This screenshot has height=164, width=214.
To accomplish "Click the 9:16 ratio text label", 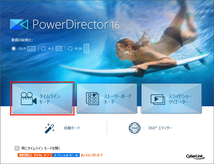I will (x=79, y=48).
